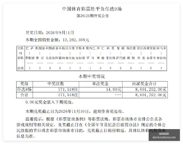
Task: Select the 合计 row label
Action: pos(24,95)
